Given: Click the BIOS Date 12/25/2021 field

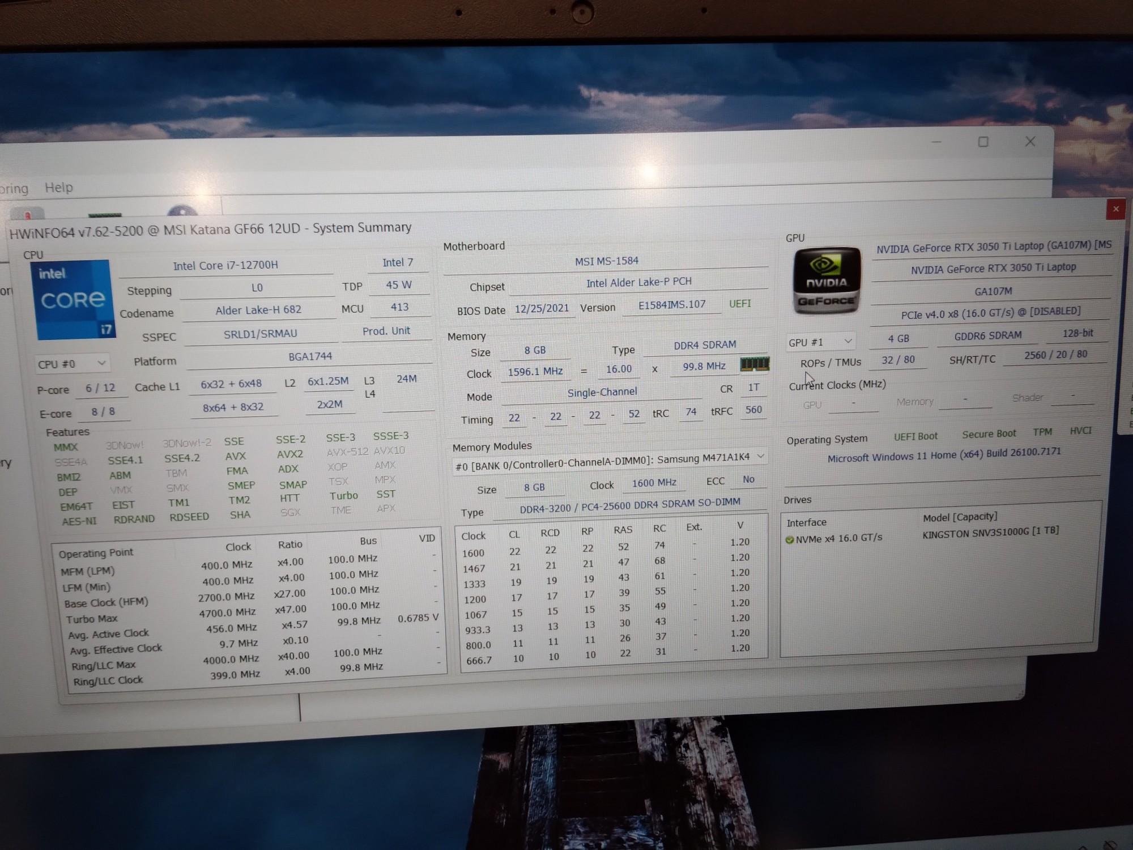Looking at the screenshot, I should tap(542, 308).
